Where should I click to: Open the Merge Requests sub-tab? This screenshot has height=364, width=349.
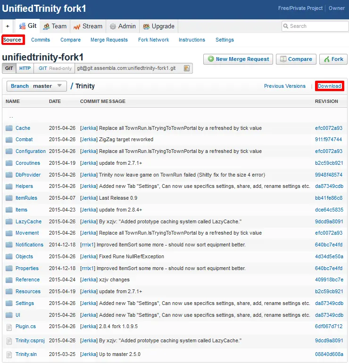[x=109, y=40]
